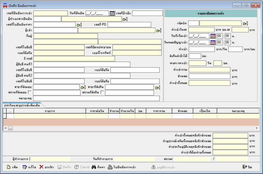Open lookup for เลขที่ใบยืนยันราคา
The image size is (263, 174).
[79, 25]
